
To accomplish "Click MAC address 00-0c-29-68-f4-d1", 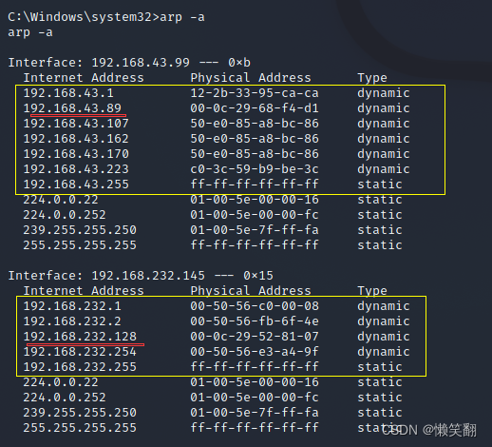I will coord(255,108).
